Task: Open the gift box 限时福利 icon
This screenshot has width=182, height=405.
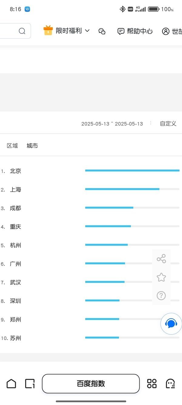Action: (48, 30)
